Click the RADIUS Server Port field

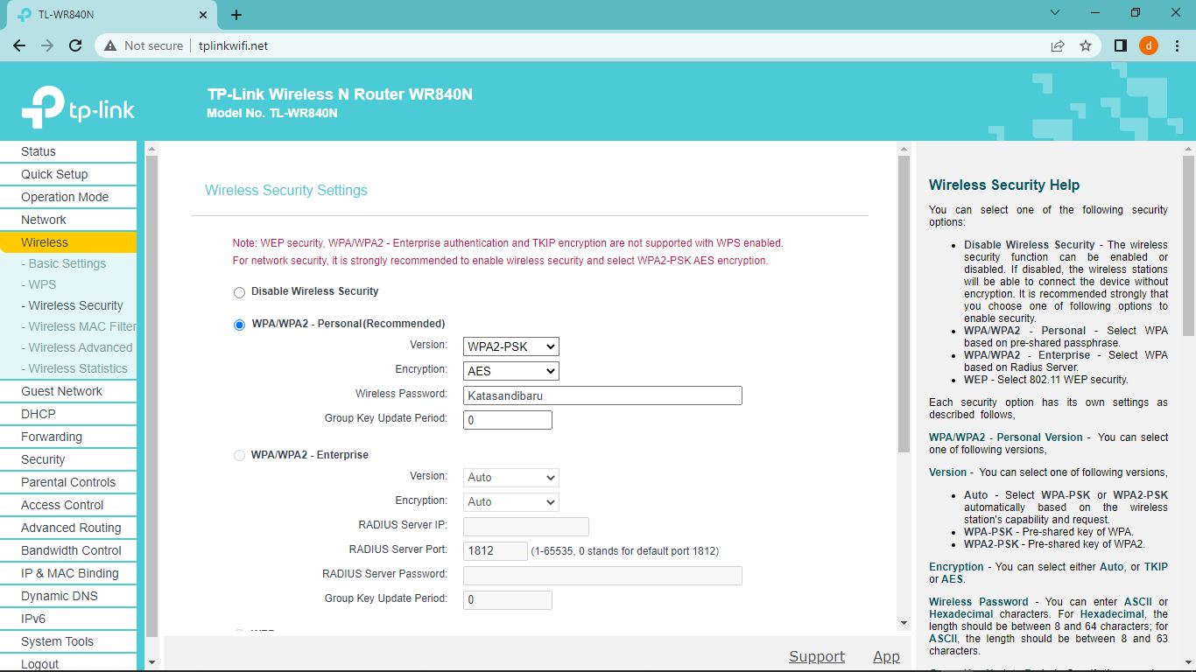coord(496,551)
